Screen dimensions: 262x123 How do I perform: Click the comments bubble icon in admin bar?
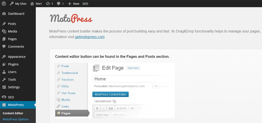pos(59,3)
